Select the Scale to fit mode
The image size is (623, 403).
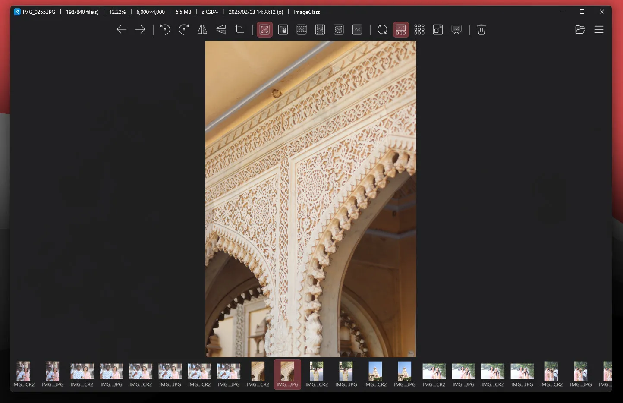tap(339, 29)
